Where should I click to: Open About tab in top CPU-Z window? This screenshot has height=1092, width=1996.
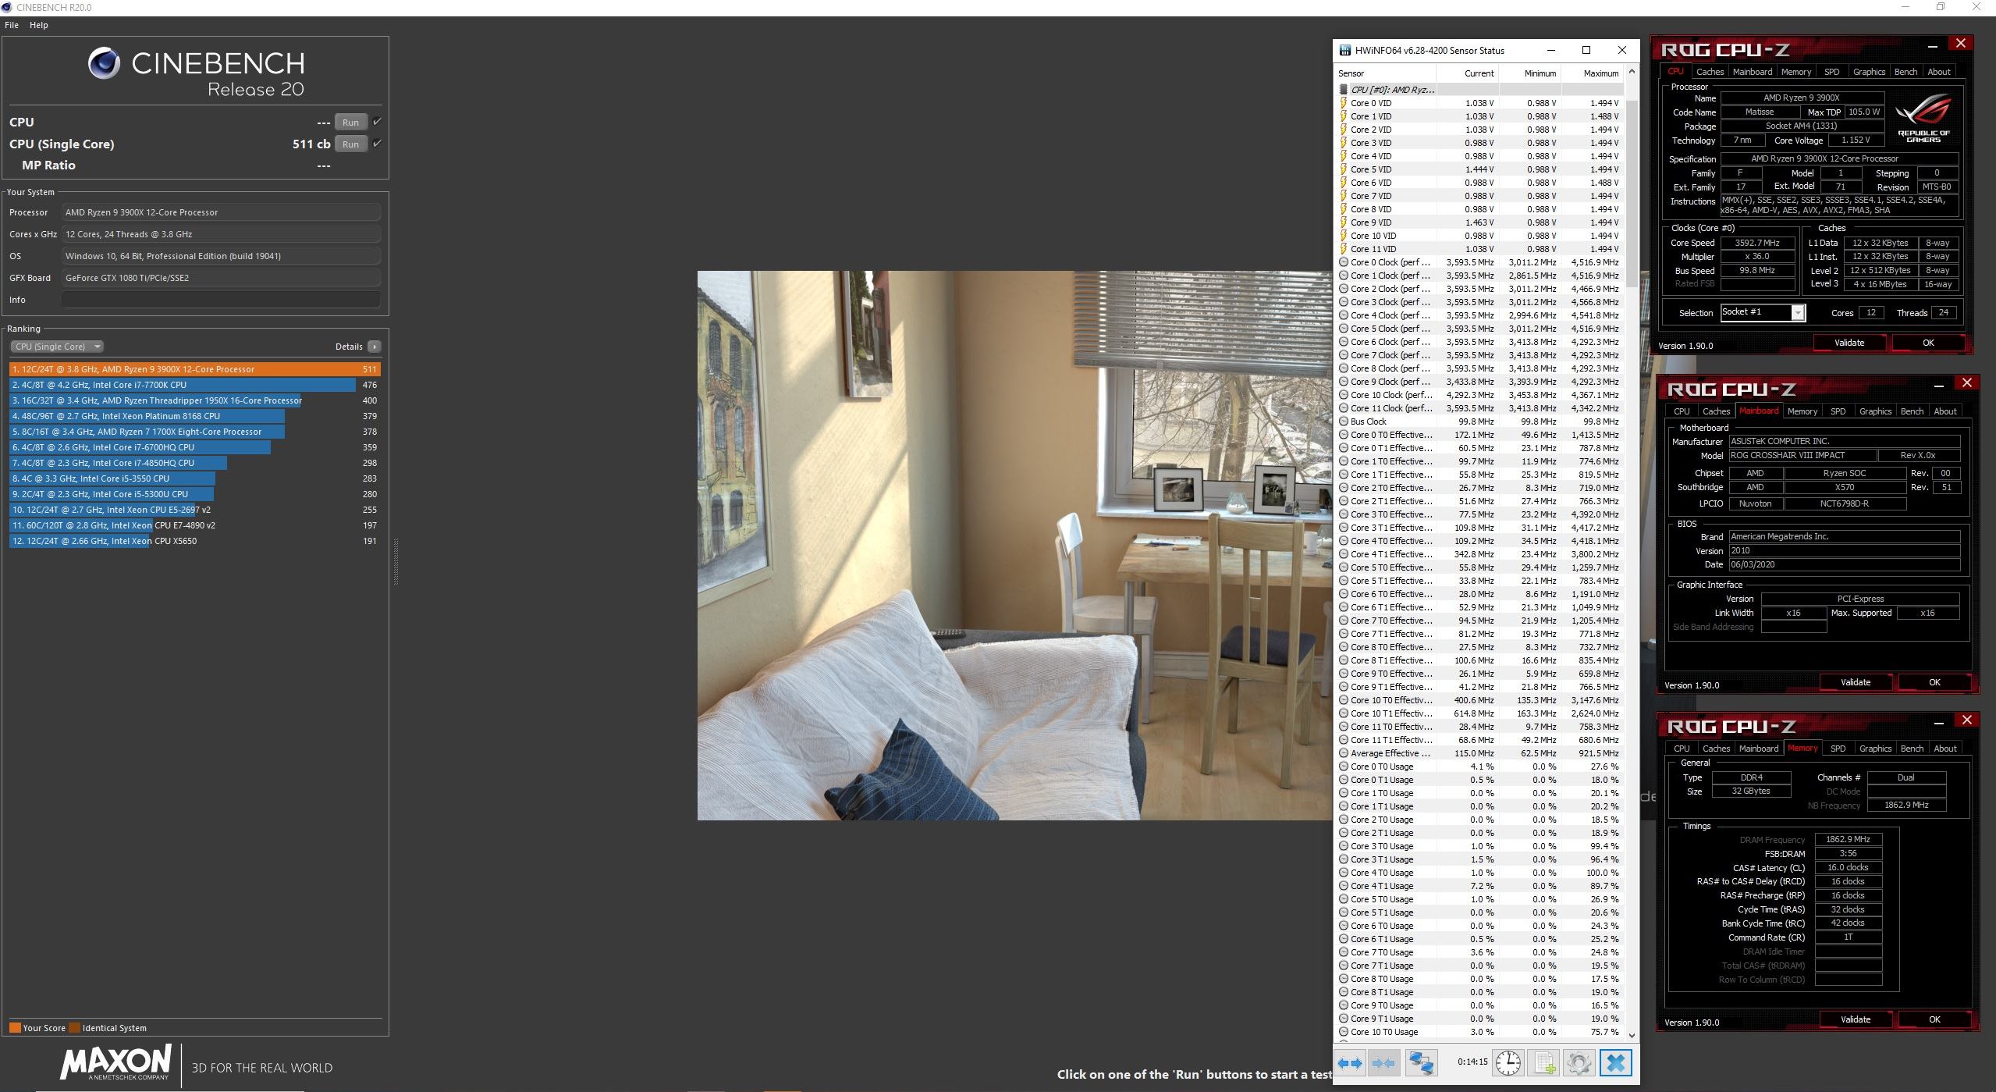tap(1939, 72)
